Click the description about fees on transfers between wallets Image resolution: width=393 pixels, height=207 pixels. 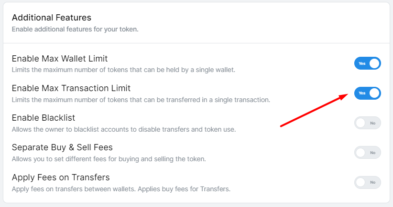coord(121,189)
